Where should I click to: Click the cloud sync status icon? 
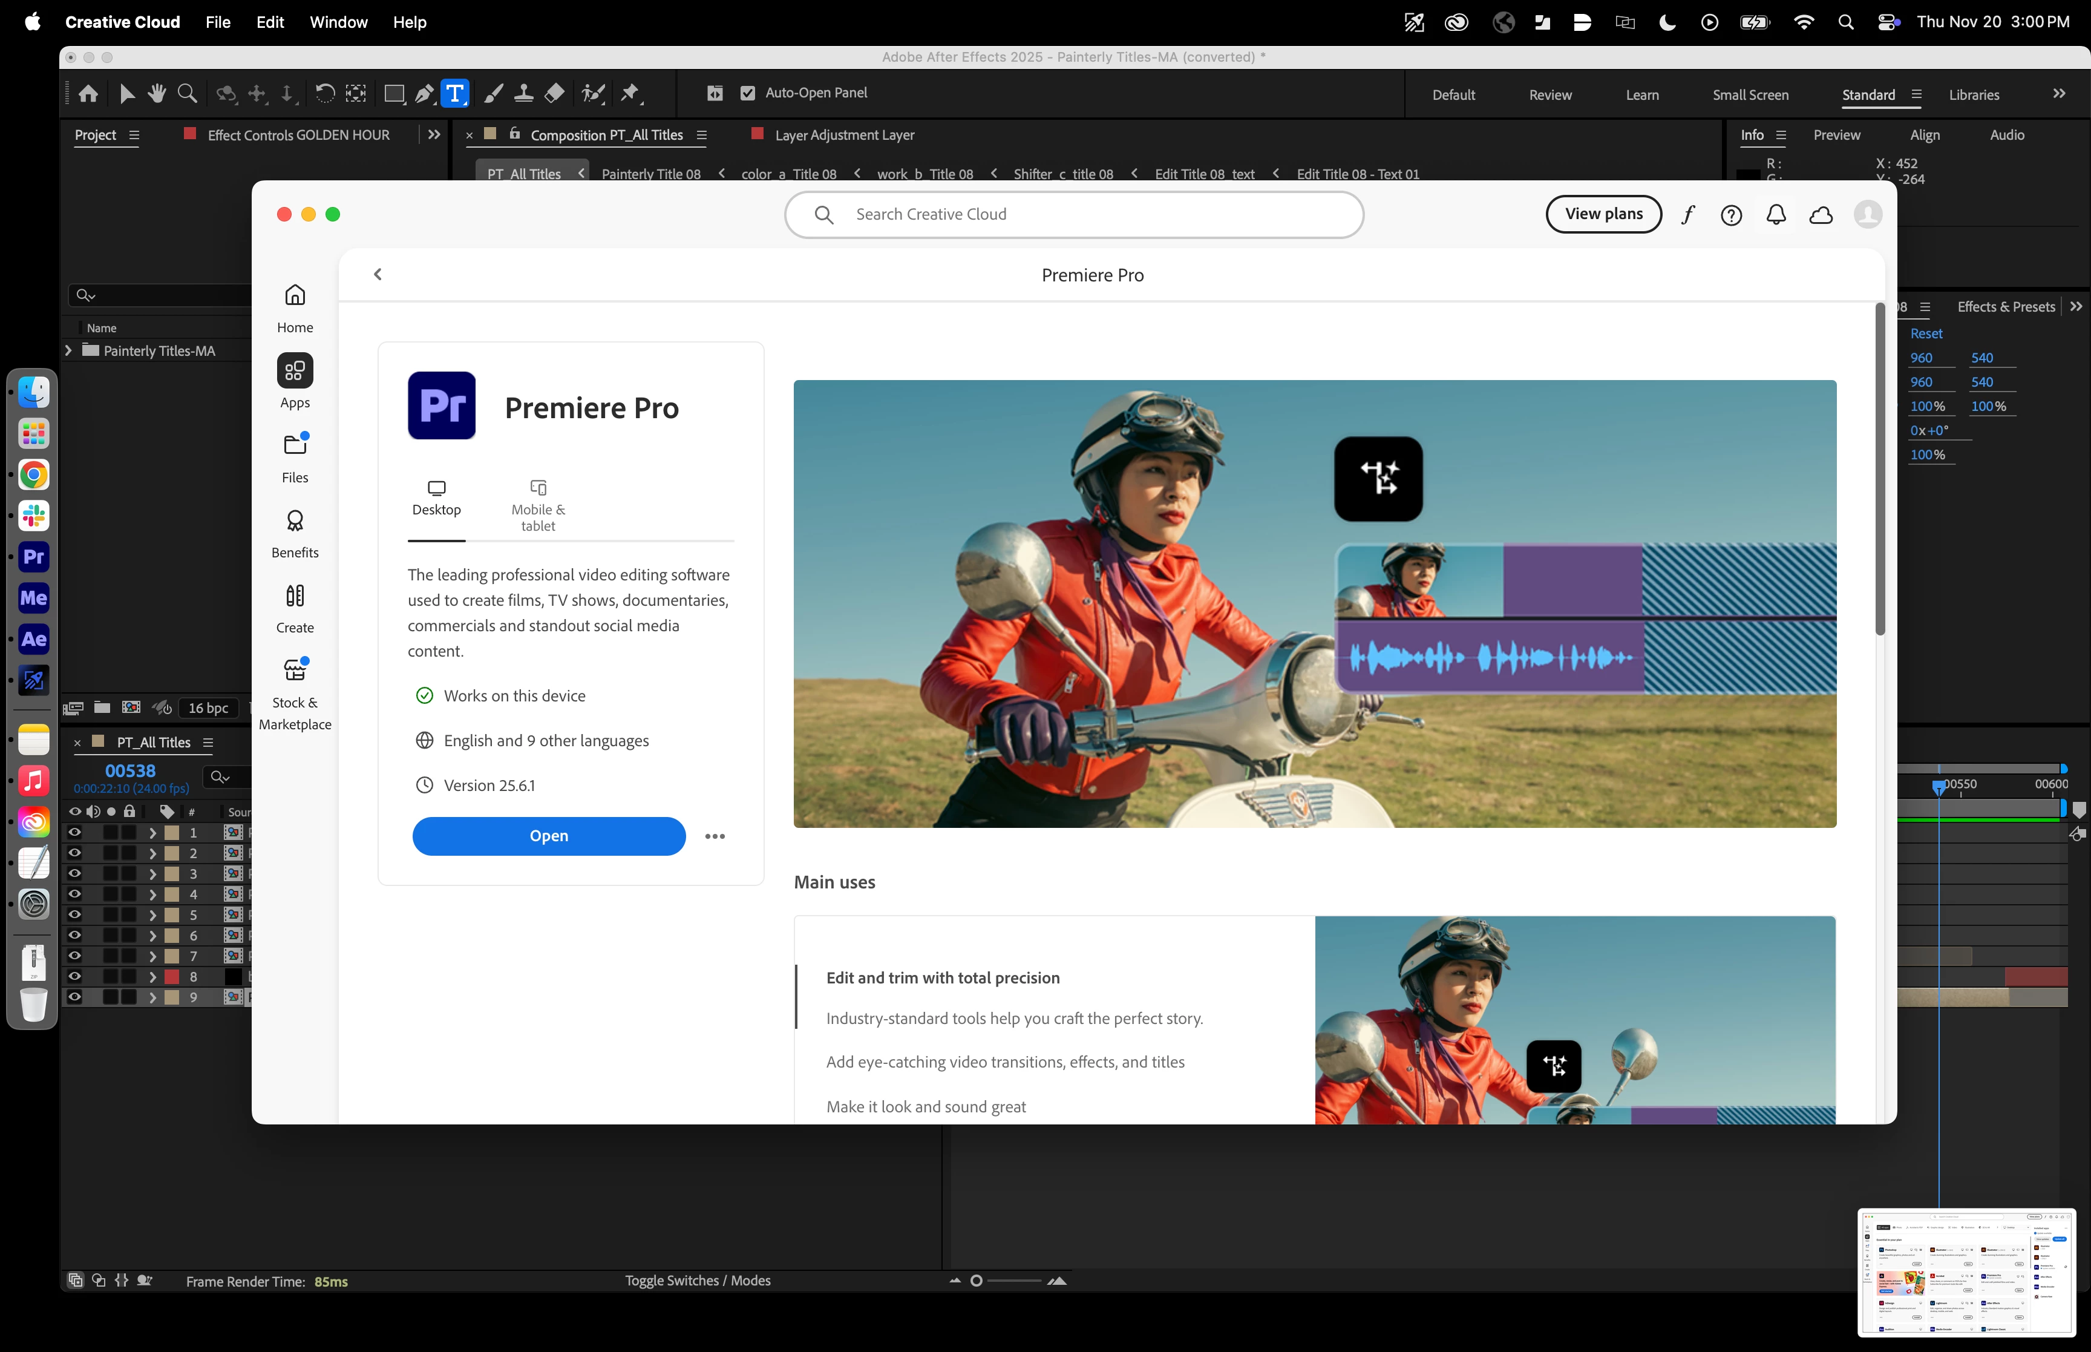(1821, 214)
